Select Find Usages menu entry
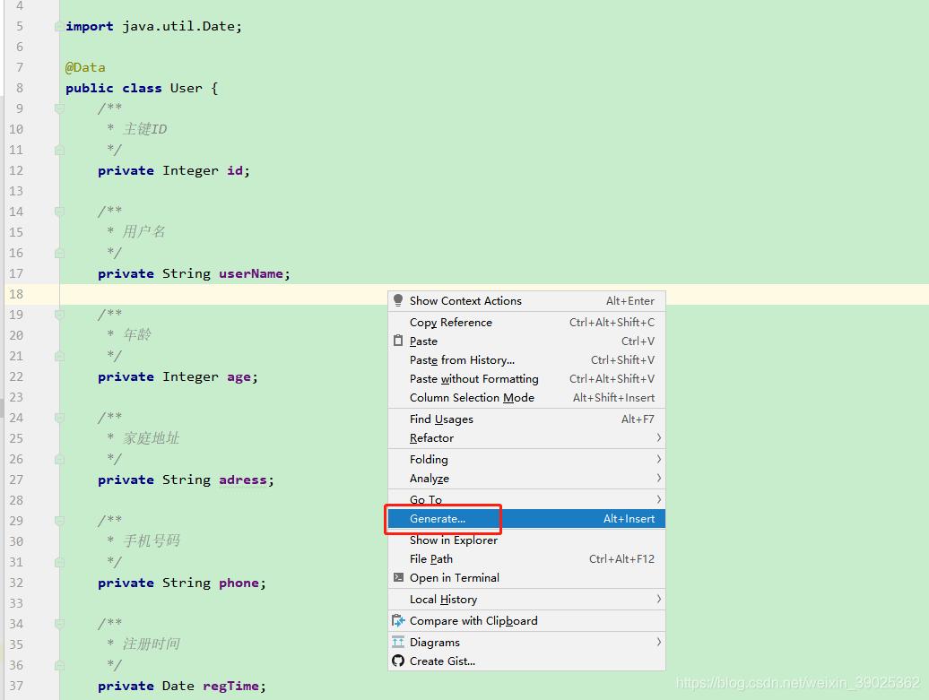Screen dimensions: 929x700 click(441, 419)
